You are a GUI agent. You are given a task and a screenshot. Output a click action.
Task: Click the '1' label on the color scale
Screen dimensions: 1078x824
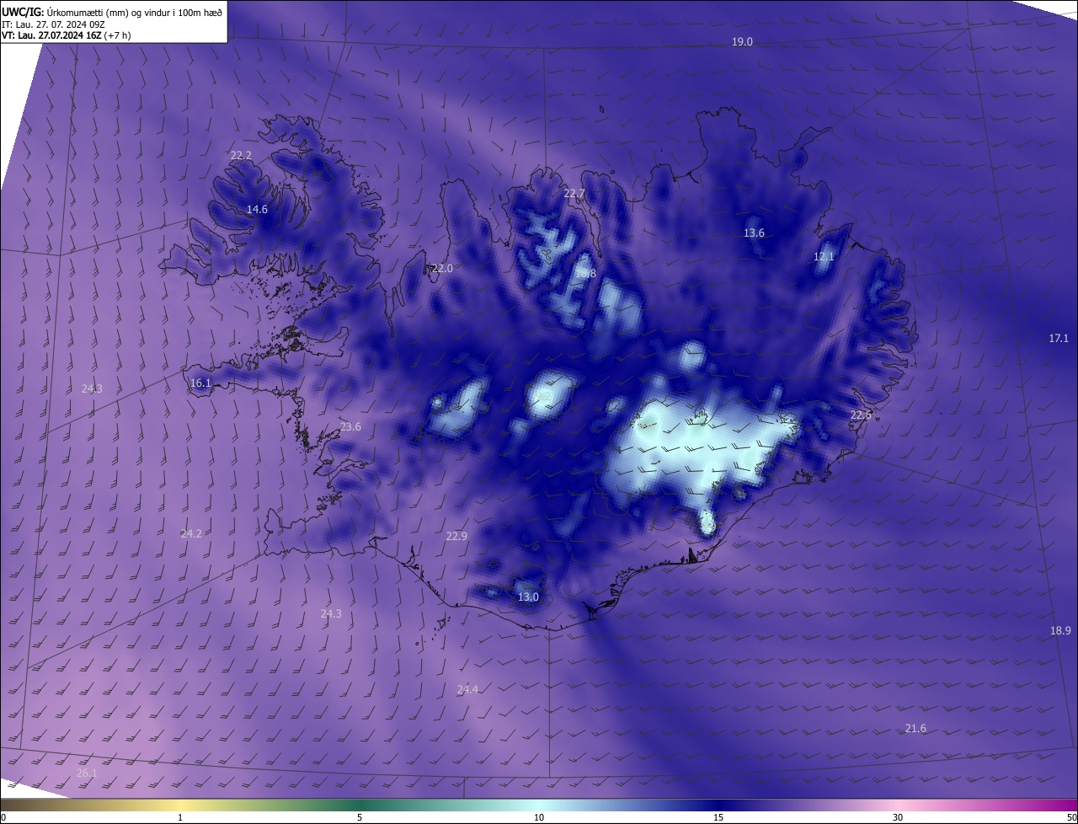point(180,818)
